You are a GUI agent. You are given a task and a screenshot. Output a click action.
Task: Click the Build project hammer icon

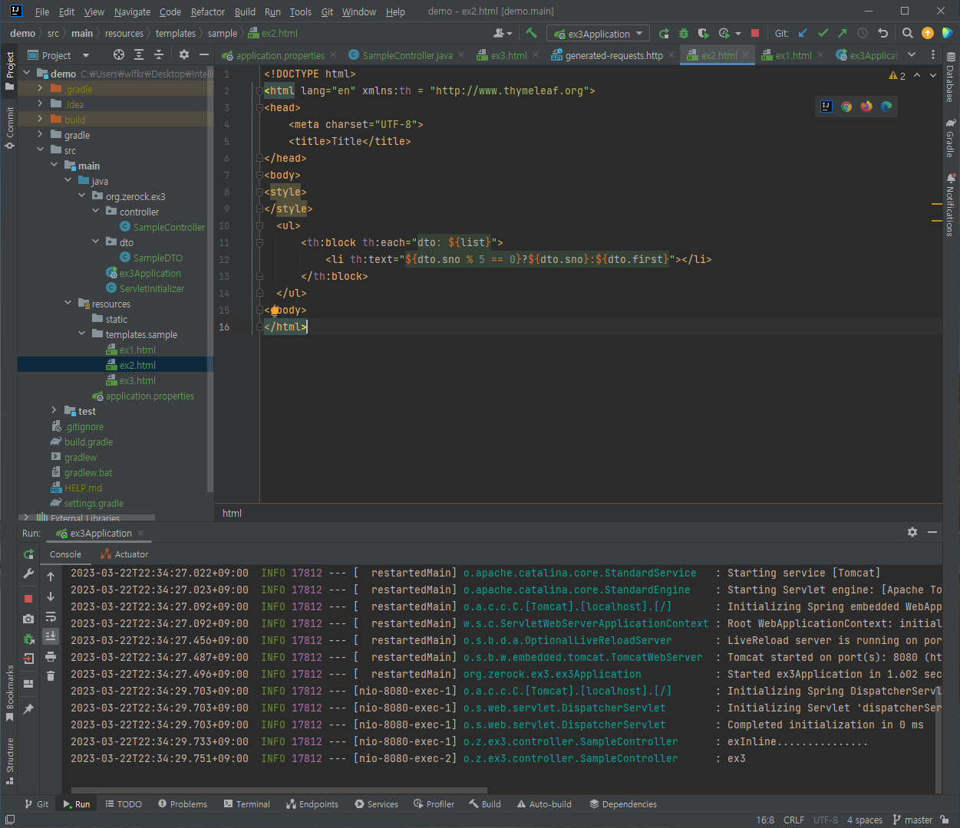click(531, 33)
